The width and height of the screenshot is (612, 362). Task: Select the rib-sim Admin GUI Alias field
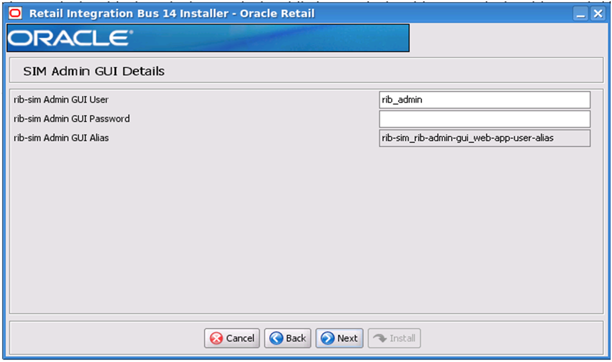pos(484,138)
